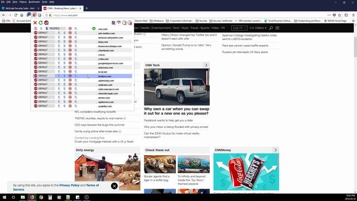Click the site info icon in address bar
Image resolution: width=357 pixels, height=201 pixels.
(46, 15)
